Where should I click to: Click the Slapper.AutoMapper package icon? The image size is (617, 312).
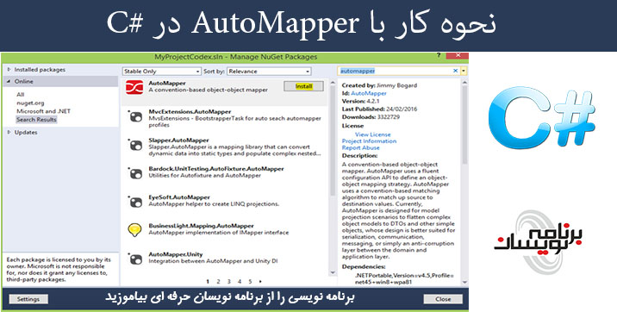point(135,145)
